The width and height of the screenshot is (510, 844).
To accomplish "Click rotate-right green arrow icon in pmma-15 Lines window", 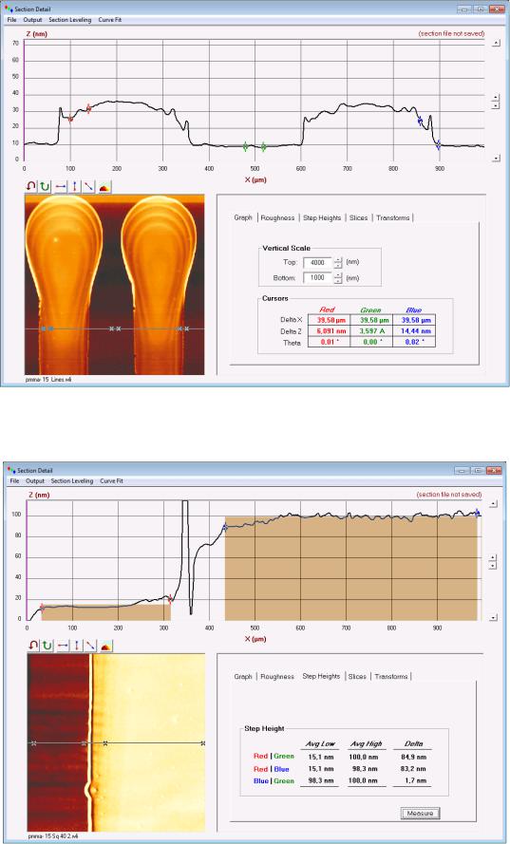I will point(46,186).
